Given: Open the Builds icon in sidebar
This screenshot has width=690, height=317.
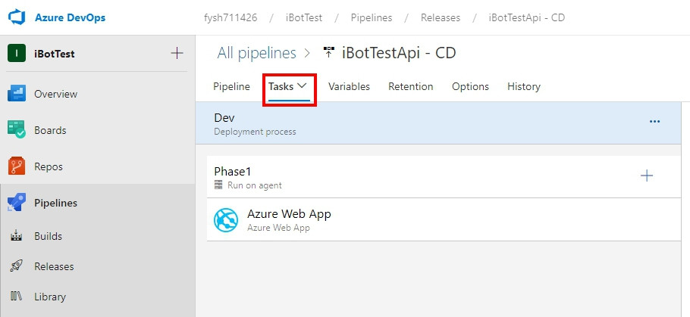Looking at the screenshot, I should [x=17, y=236].
